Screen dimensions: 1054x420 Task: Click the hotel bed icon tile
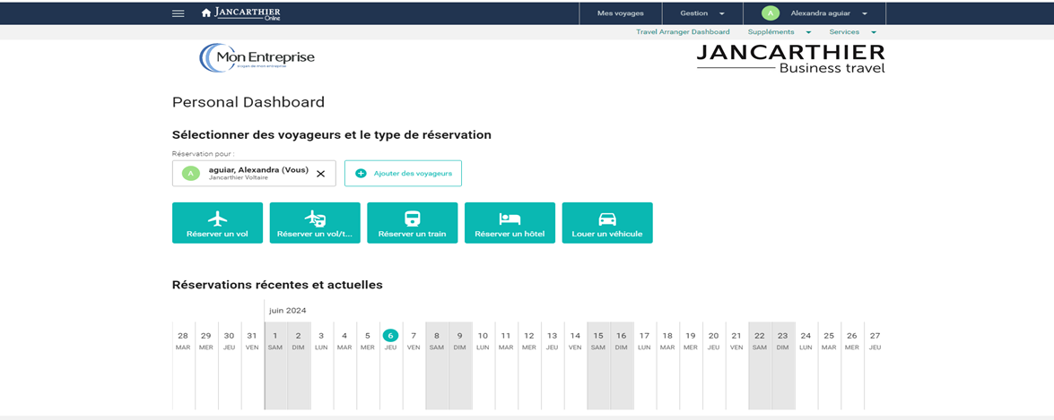pos(510,219)
